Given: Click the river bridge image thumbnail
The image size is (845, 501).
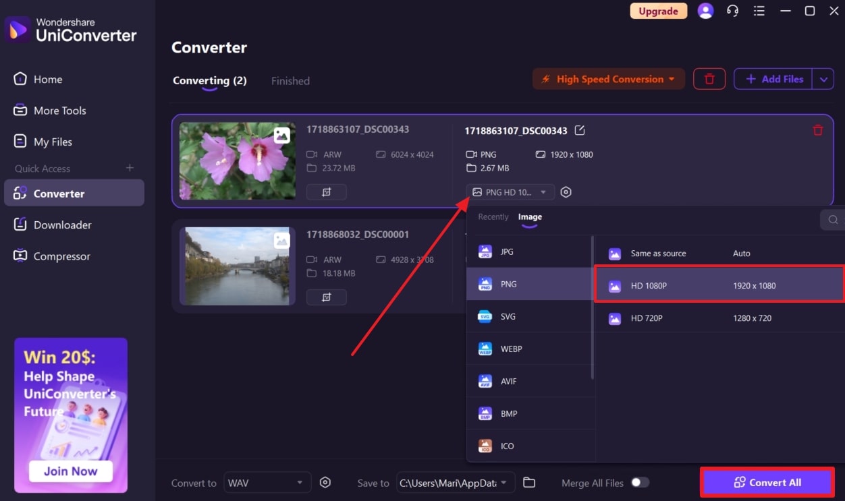Looking at the screenshot, I should [238, 266].
